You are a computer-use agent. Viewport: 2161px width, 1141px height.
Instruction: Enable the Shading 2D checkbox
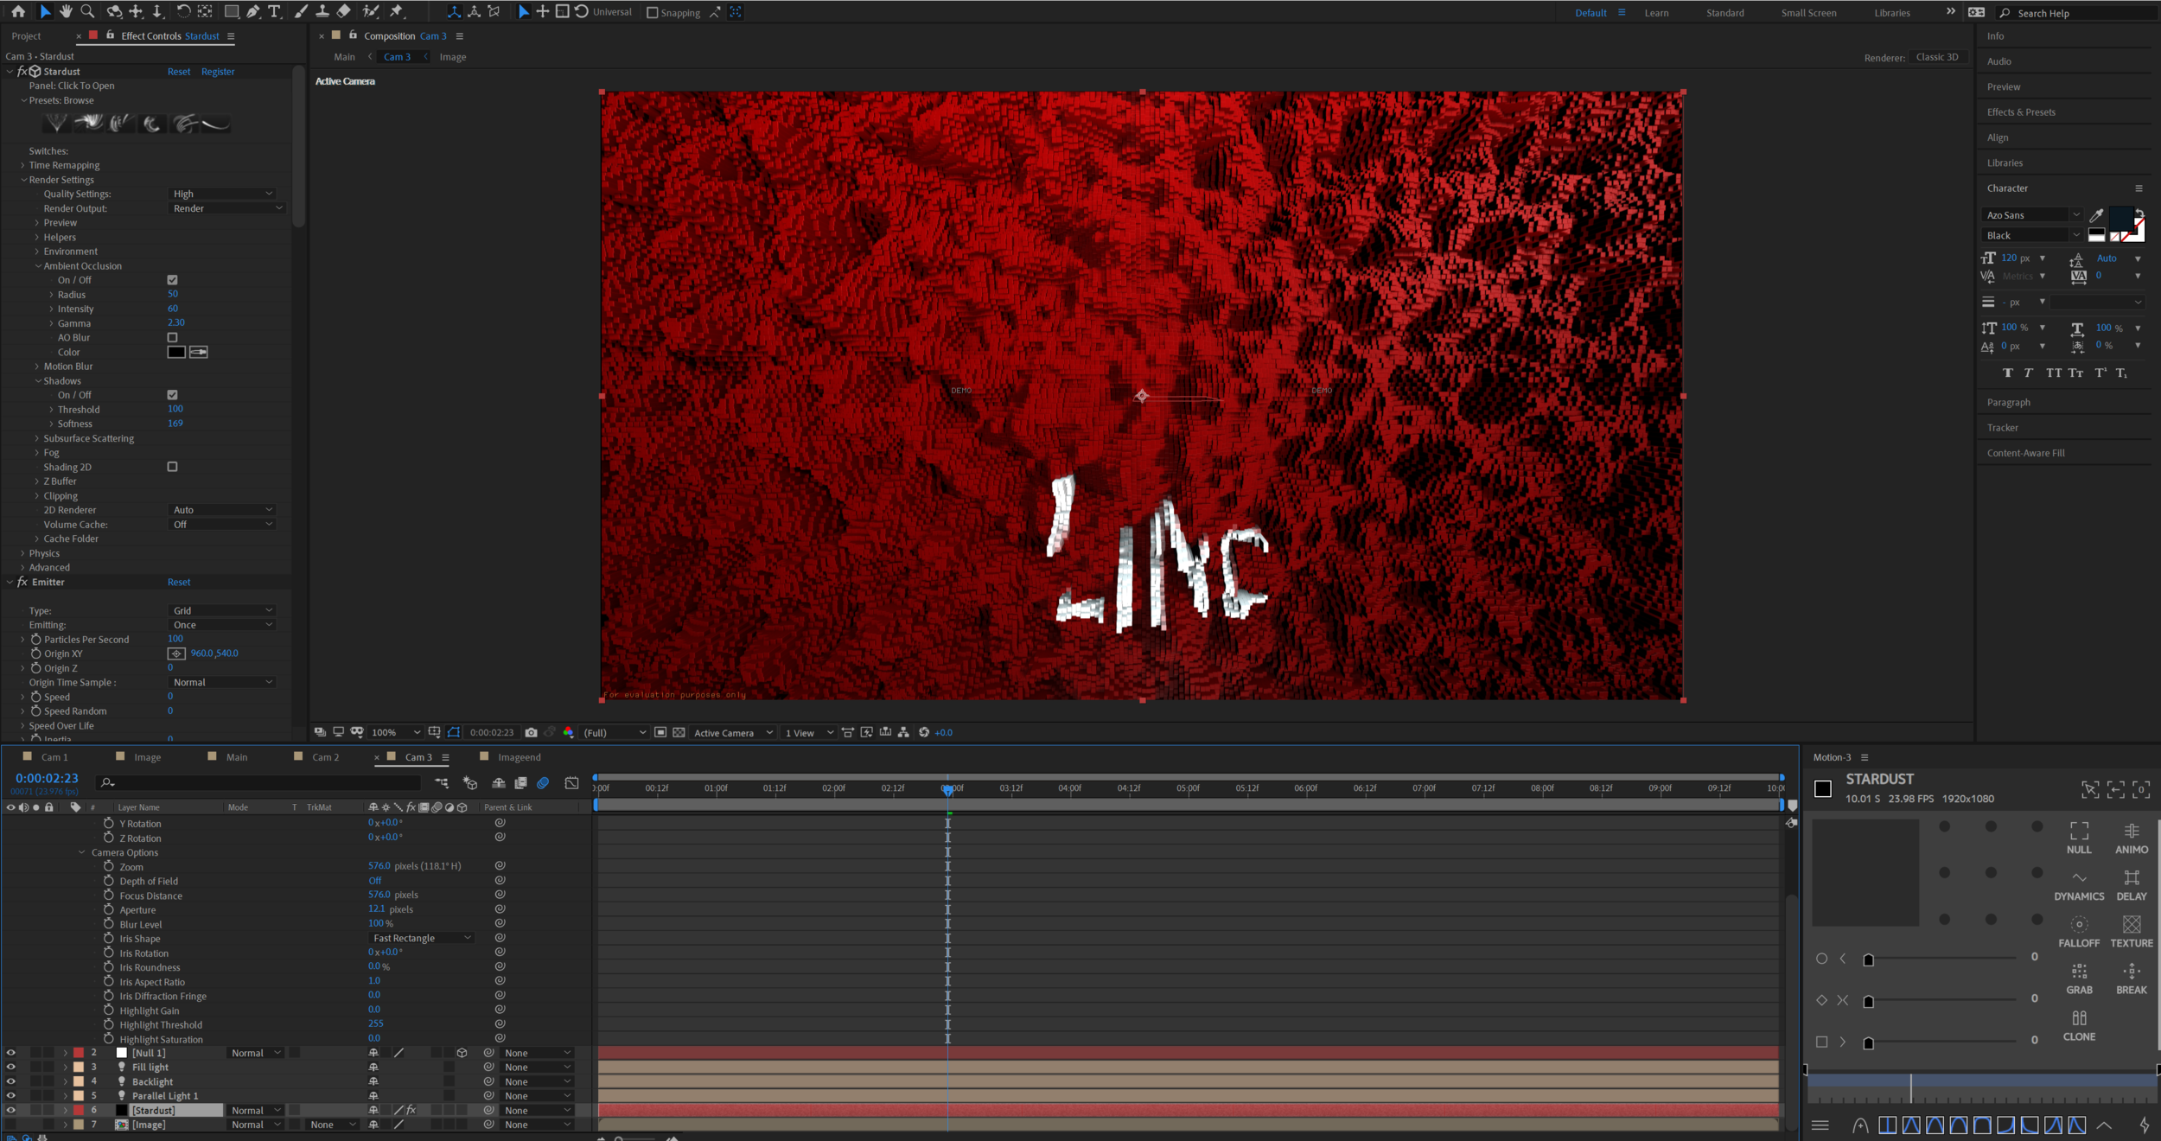(x=172, y=467)
